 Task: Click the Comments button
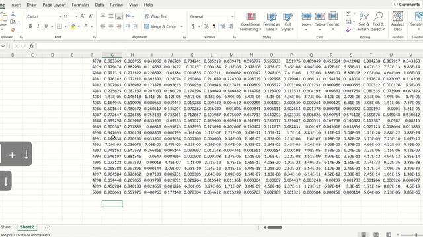pyautogui.click(x=407, y=5)
